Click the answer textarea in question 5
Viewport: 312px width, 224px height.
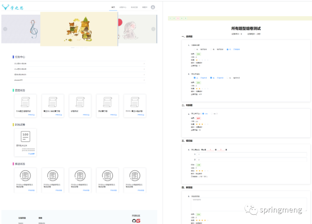coord(249,204)
